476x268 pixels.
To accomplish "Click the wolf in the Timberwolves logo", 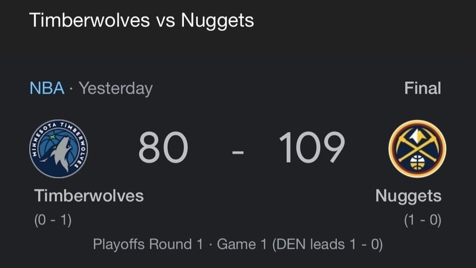I will coord(60,152).
